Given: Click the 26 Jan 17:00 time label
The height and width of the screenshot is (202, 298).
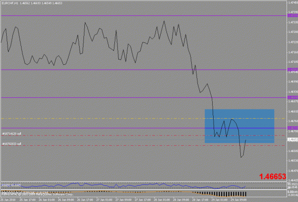Looking at the screenshot, I should click(85, 200).
